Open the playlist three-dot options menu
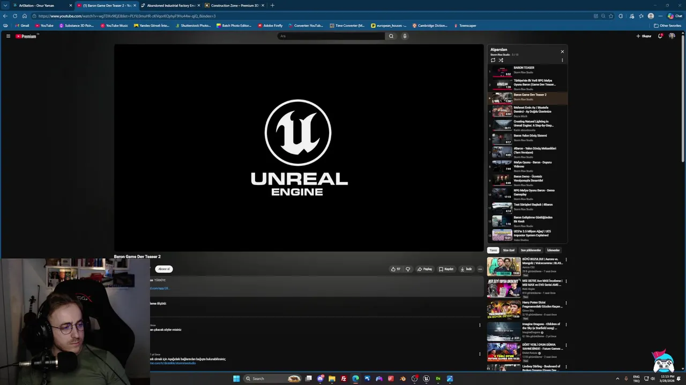The width and height of the screenshot is (686, 385). pyautogui.click(x=562, y=60)
